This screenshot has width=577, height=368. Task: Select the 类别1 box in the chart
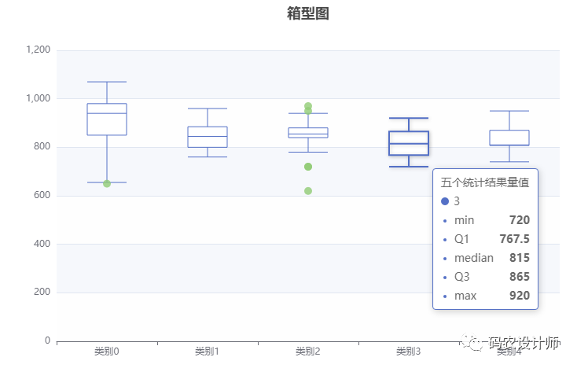[208, 137]
